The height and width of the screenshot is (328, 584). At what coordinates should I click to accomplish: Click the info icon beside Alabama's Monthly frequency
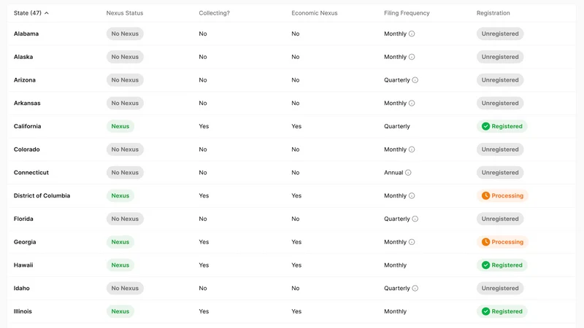412,34
